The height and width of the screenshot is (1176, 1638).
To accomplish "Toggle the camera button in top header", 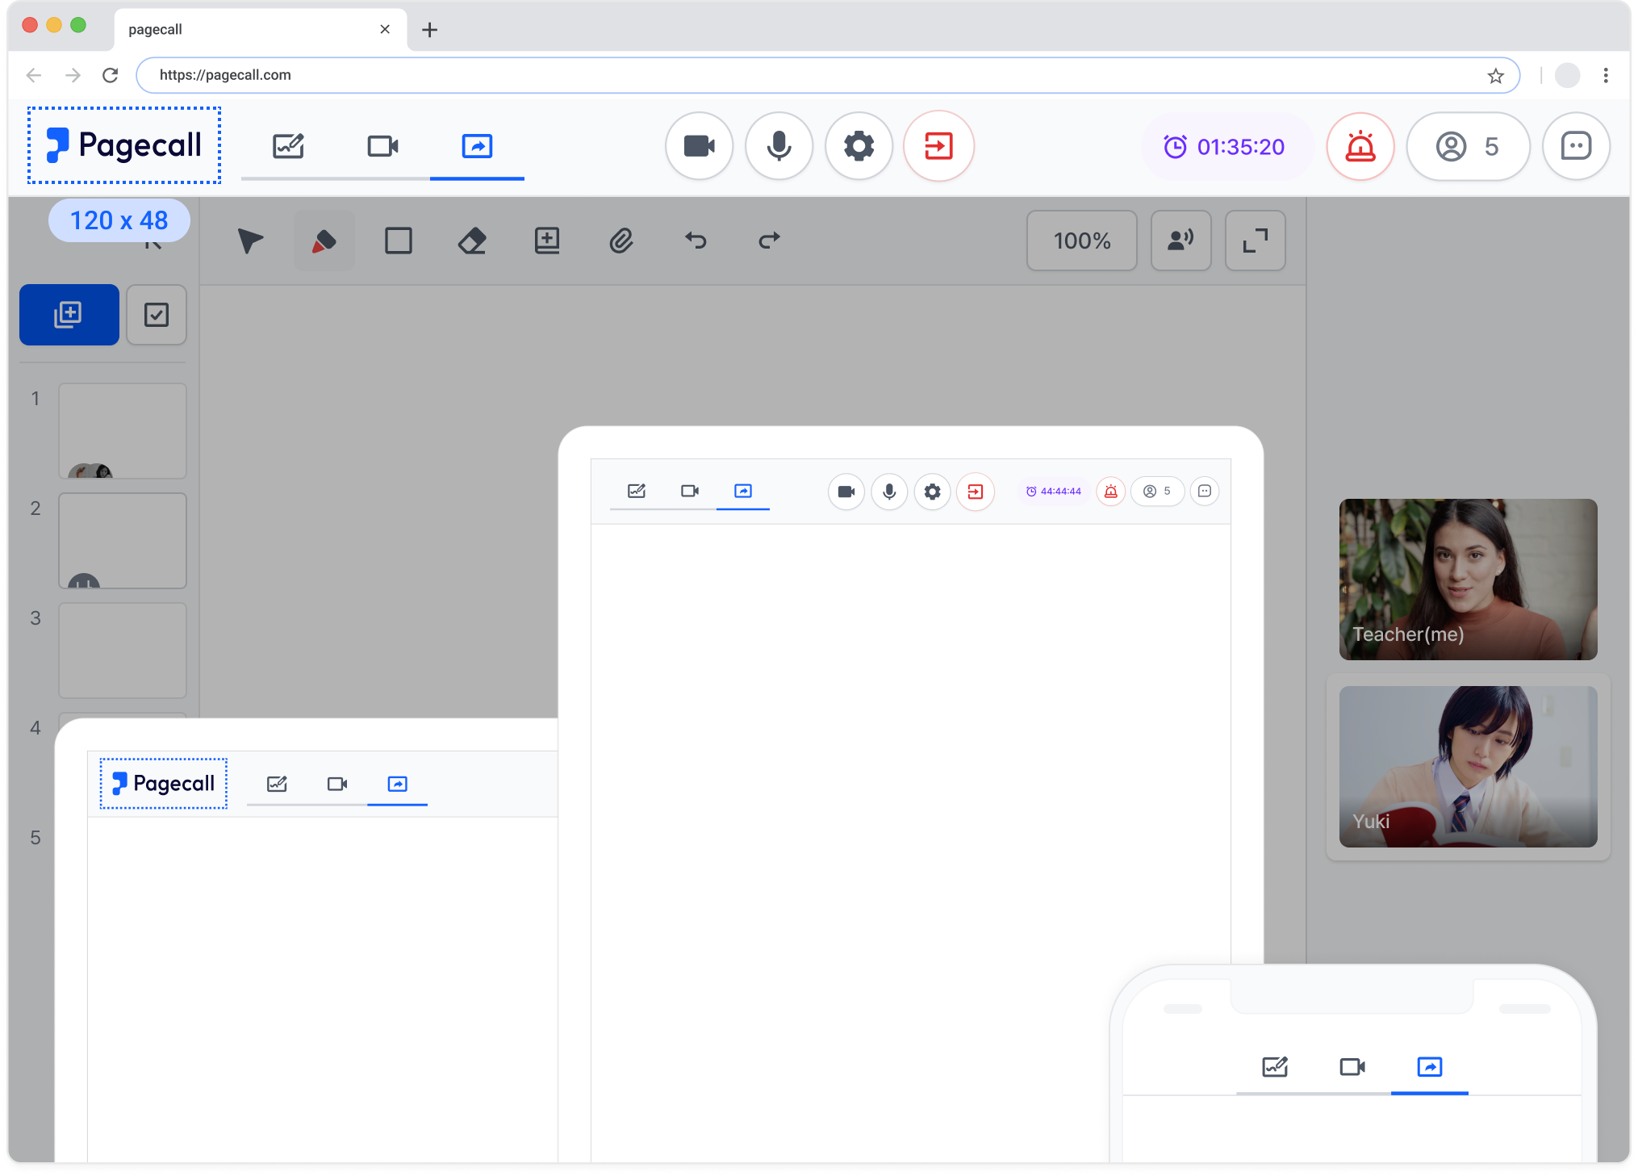I will point(699,146).
